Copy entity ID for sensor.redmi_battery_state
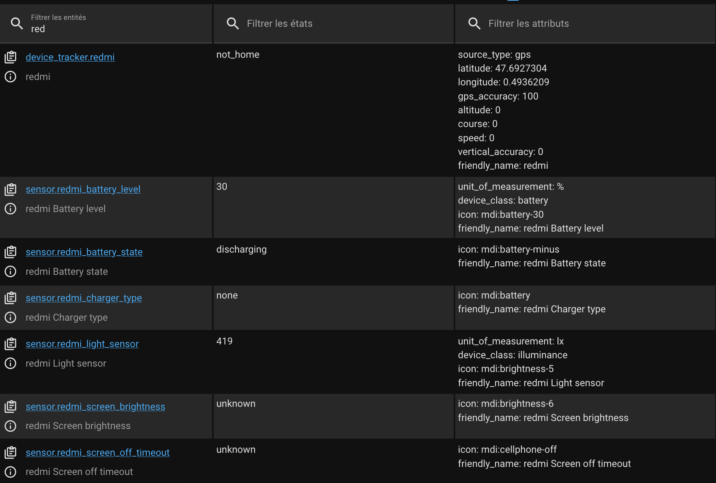 (x=10, y=252)
